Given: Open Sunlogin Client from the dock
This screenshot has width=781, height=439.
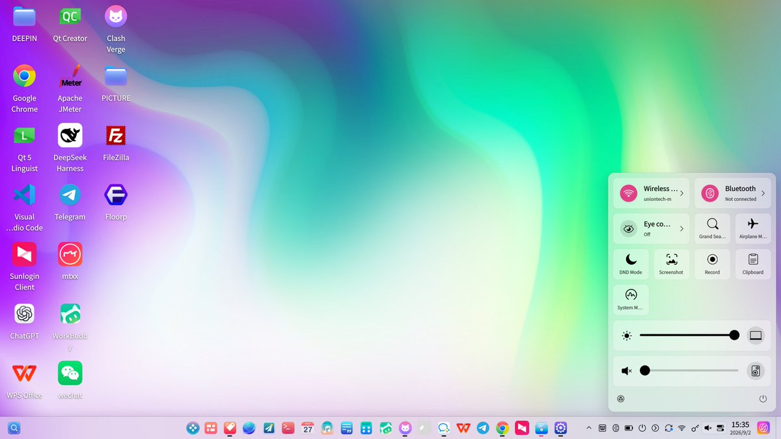Looking at the screenshot, I should click(x=521, y=428).
